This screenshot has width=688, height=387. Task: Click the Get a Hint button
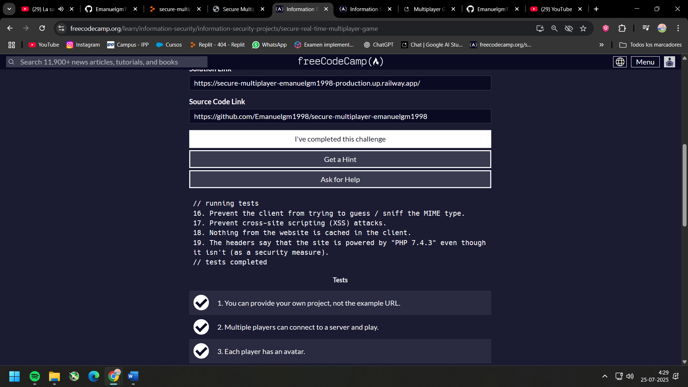[340, 159]
